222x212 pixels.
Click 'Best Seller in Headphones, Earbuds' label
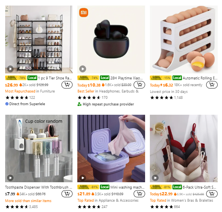108,91
